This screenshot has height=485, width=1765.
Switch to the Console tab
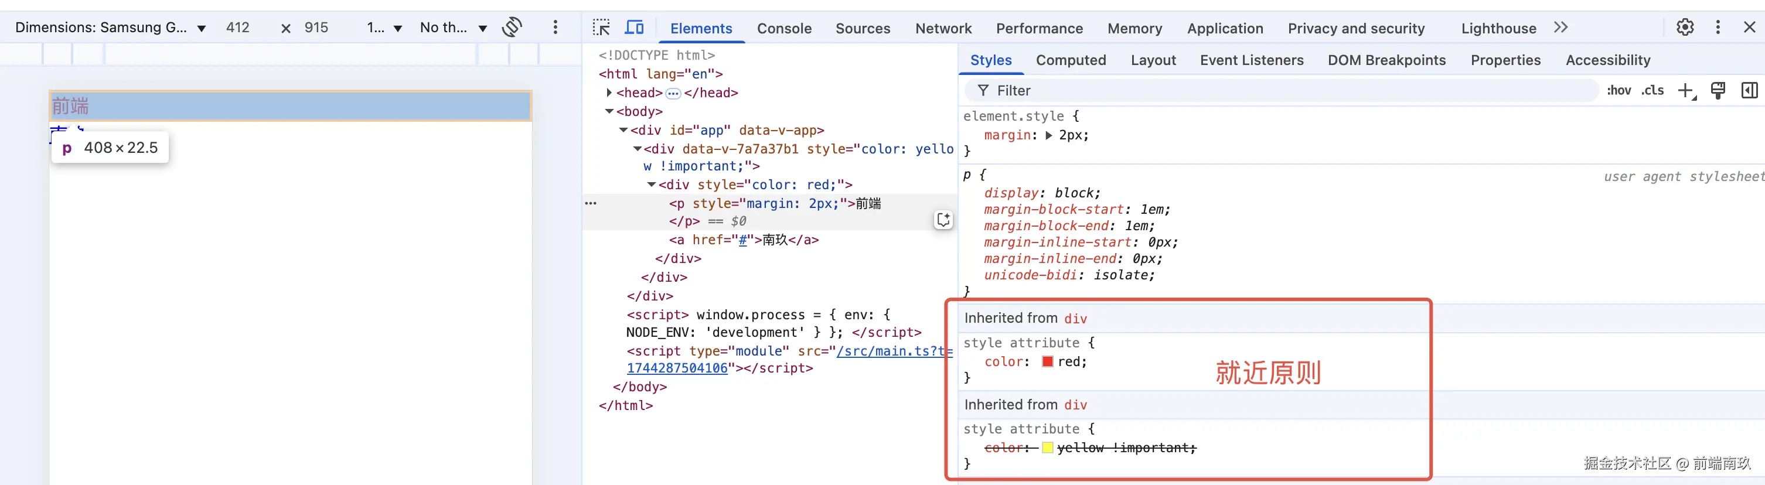point(784,28)
